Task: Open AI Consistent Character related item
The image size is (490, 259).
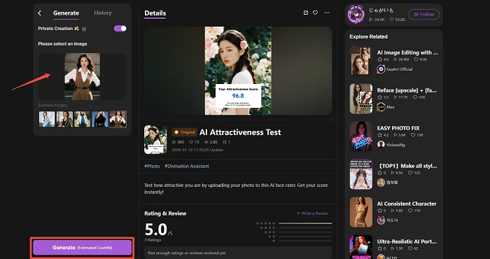Action: (x=407, y=204)
